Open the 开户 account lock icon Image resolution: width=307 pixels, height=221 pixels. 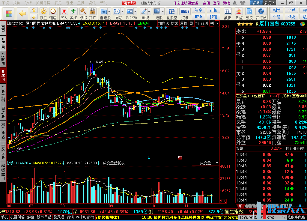pos(93,13)
